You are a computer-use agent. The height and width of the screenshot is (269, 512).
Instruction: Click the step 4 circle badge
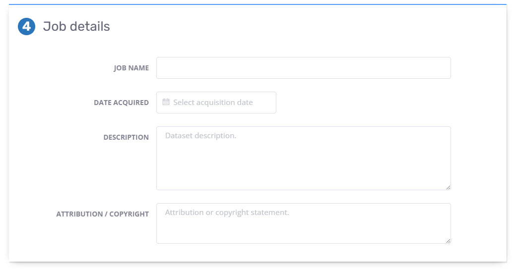click(26, 27)
